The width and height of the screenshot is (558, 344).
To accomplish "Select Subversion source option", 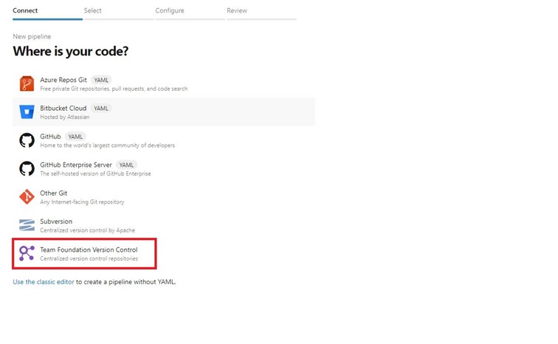I will pyautogui.click(x=164, y=225).
